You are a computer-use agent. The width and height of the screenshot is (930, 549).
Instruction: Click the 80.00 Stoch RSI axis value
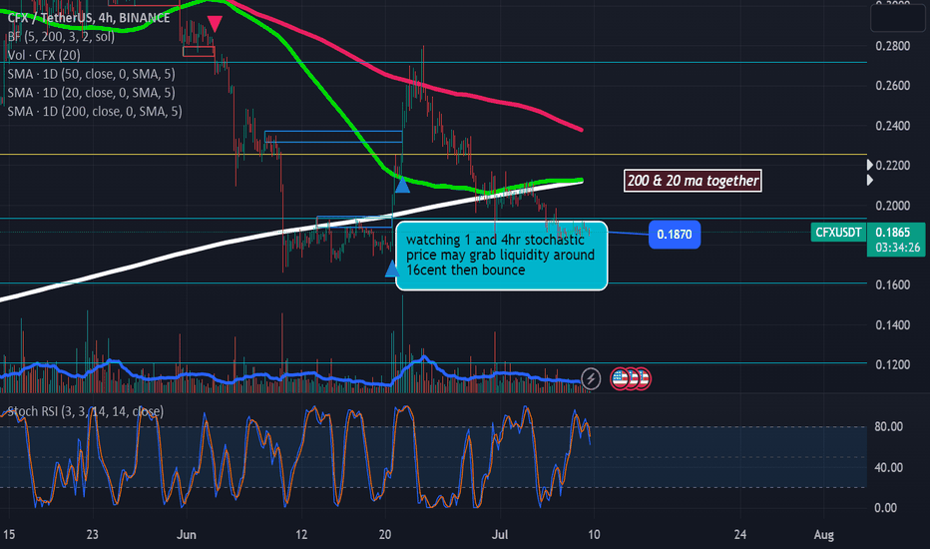pos(888,427)
